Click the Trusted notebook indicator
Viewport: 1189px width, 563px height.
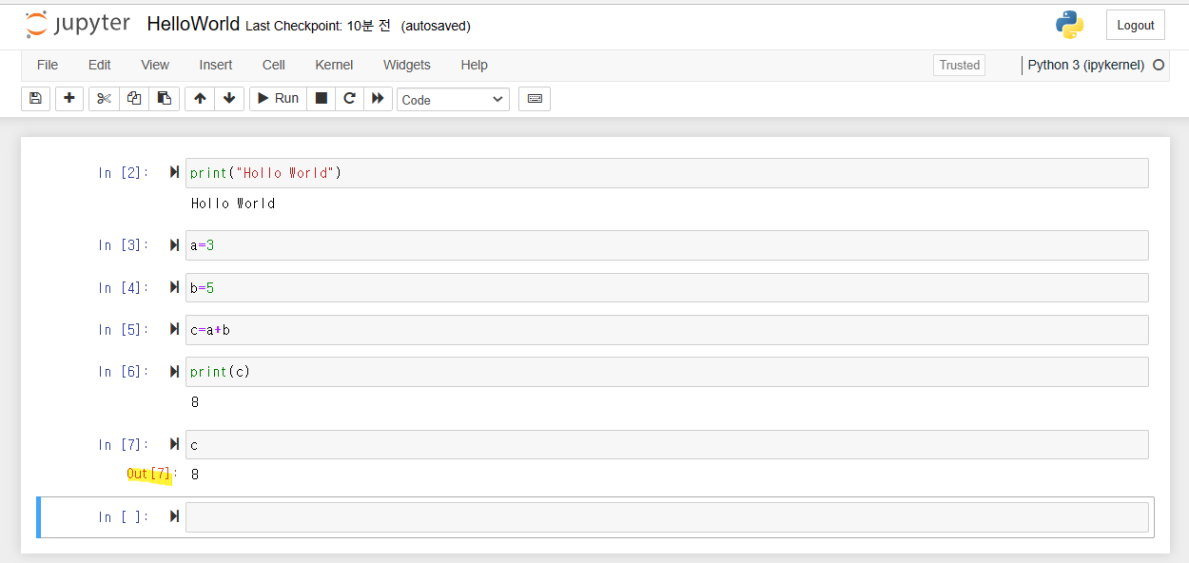pyautogui.click(x=959, y=66)
